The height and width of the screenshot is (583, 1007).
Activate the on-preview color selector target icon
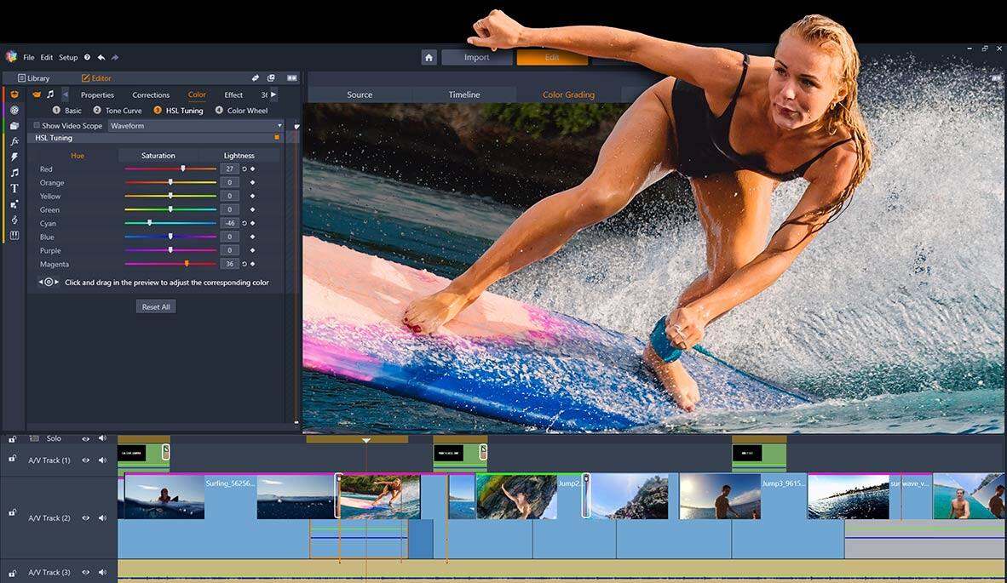click(49, 283)
